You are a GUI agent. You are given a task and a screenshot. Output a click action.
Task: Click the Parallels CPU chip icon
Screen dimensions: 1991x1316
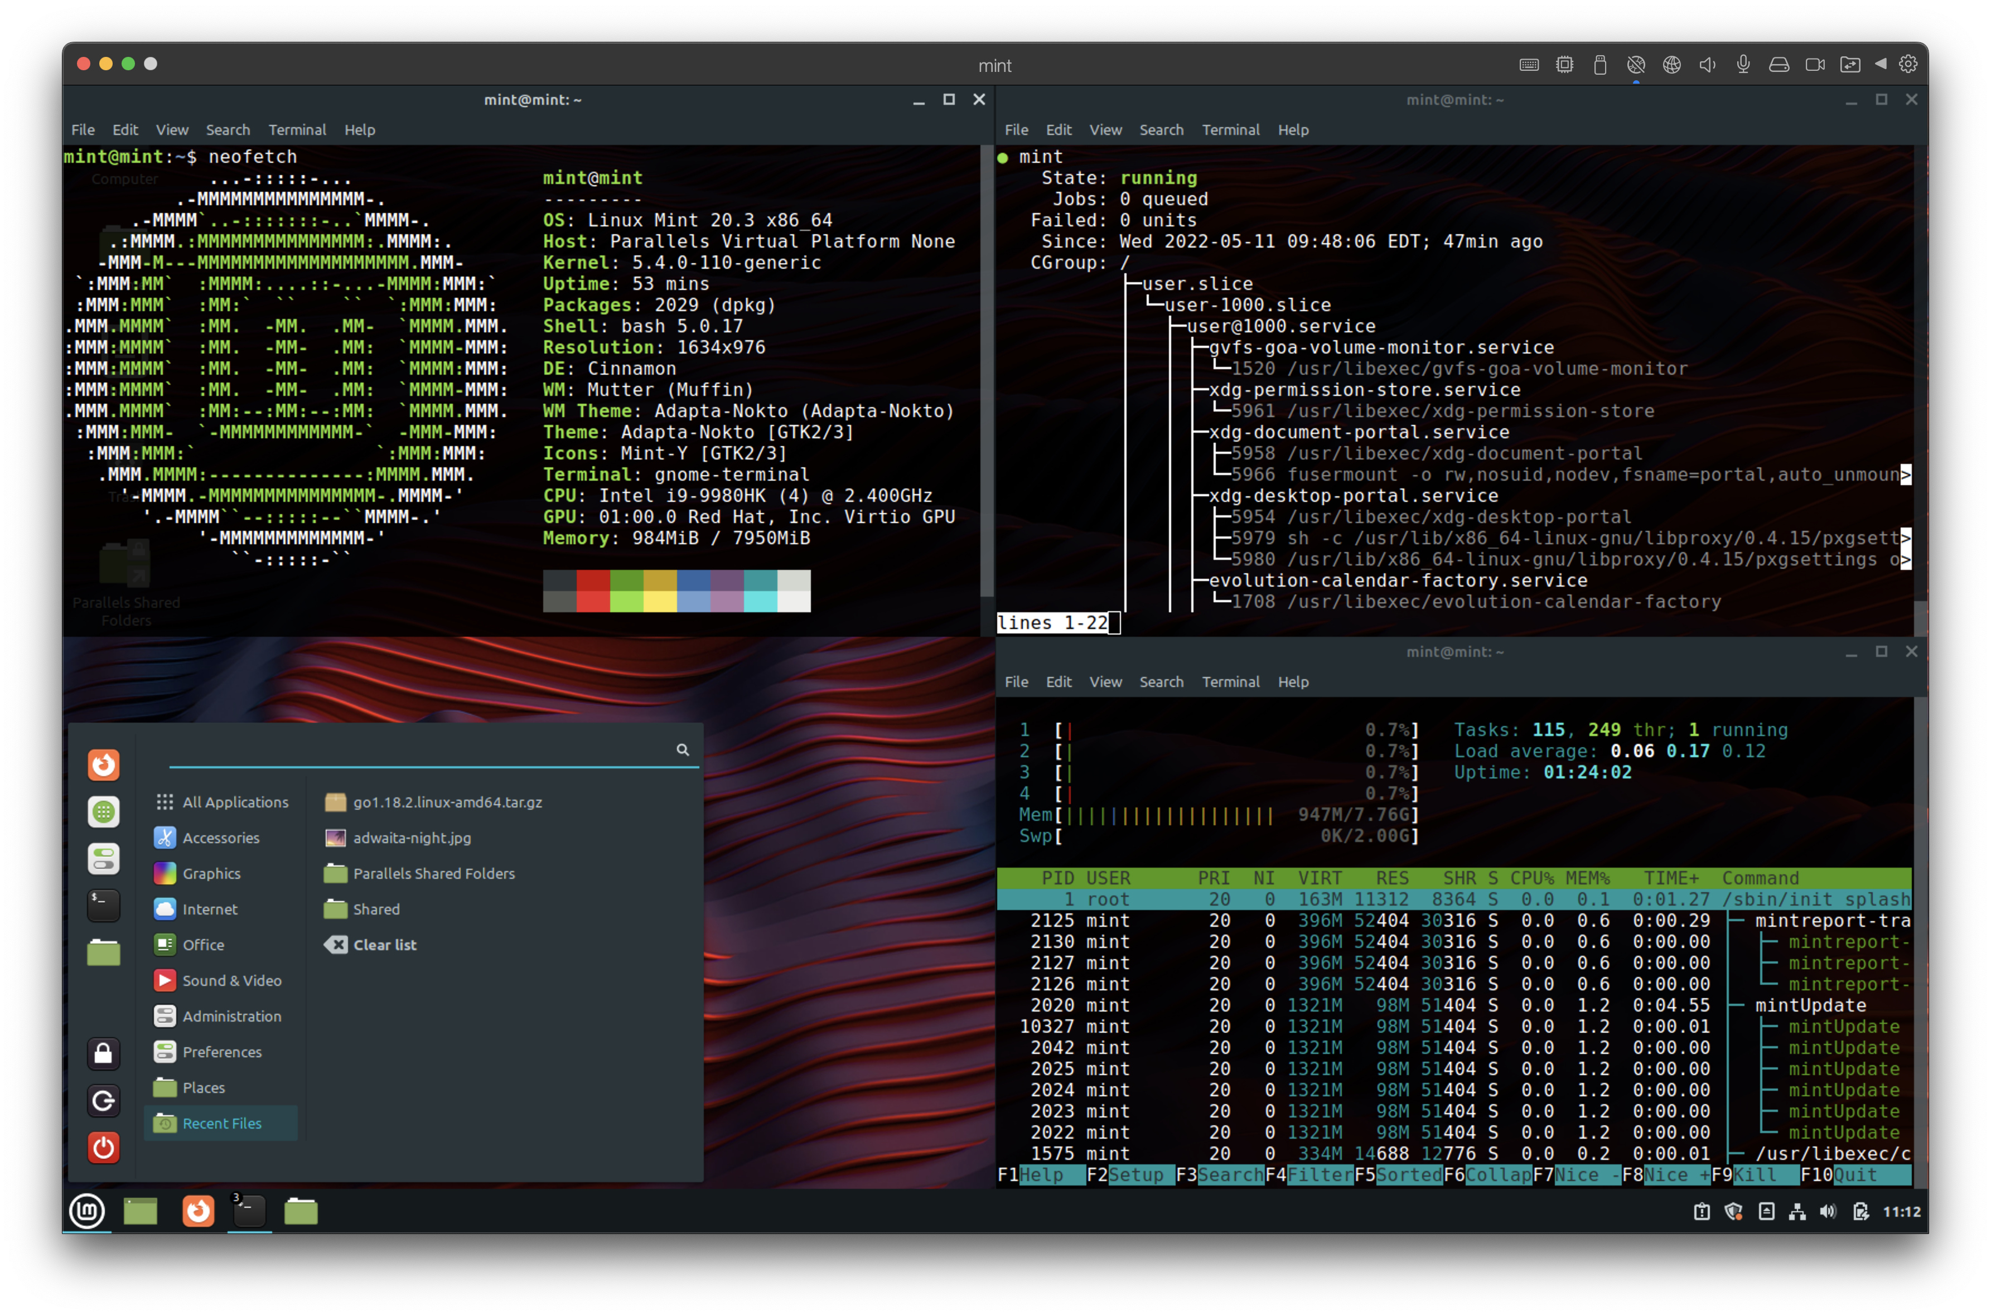pos(1564,65)
